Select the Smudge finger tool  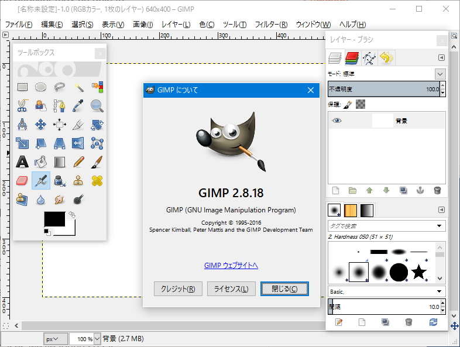(60, 200)
